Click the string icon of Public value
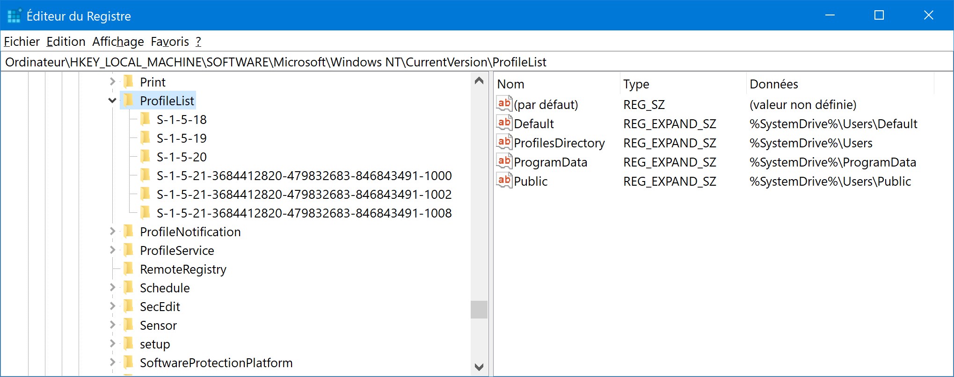 click(504, 181)
